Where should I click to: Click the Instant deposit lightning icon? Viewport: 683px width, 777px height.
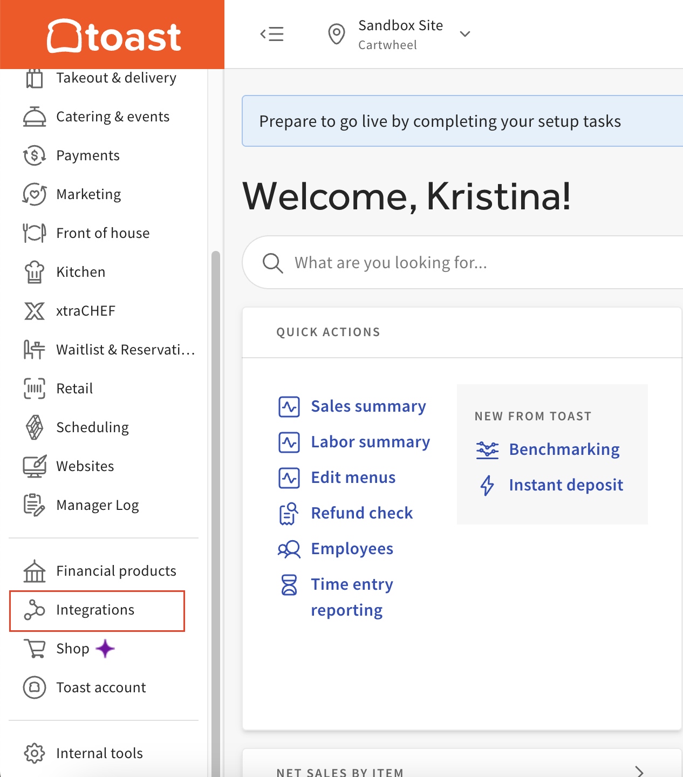coord(487,485)
